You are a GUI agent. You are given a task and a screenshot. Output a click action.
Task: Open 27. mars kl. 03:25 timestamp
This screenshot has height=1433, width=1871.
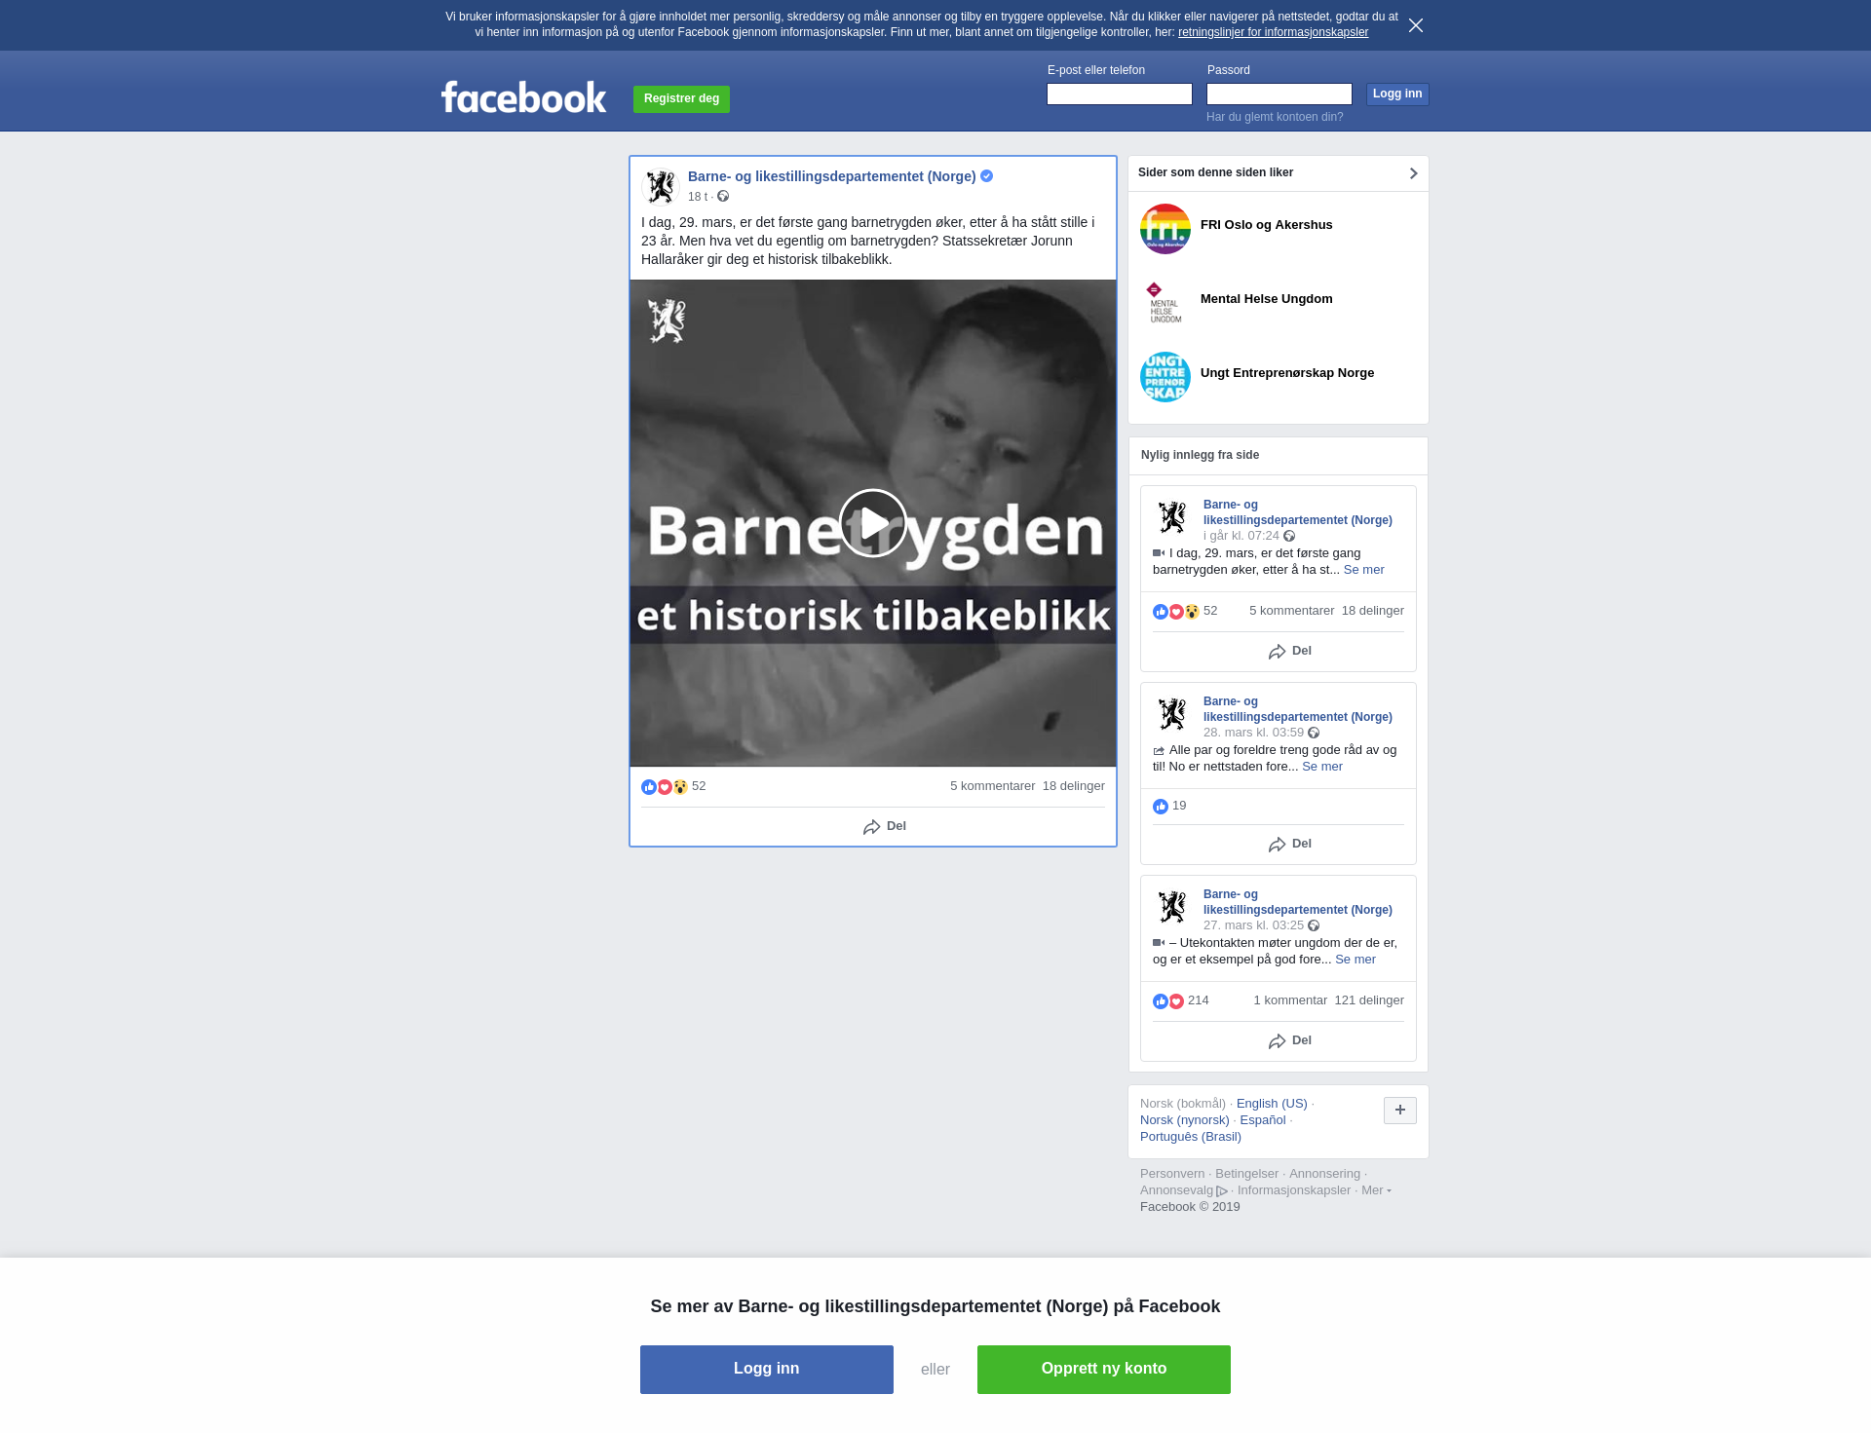click(1253, 925)
